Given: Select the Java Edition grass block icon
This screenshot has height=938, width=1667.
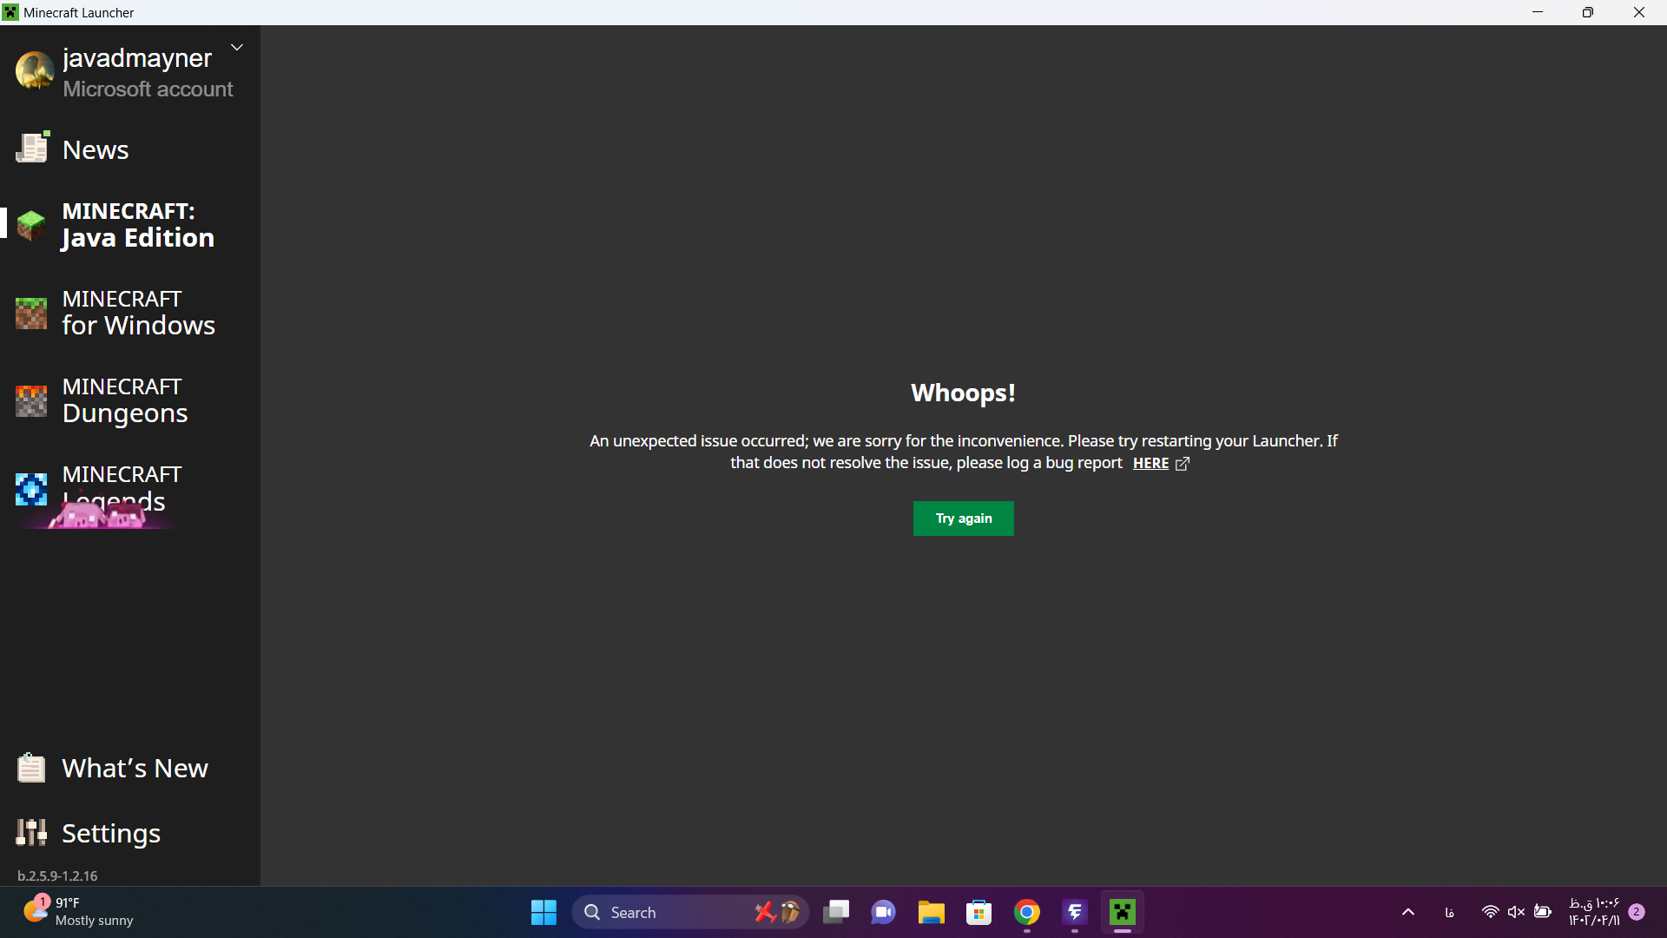Looking at the screenshot, I should click(x=31, y=225).
